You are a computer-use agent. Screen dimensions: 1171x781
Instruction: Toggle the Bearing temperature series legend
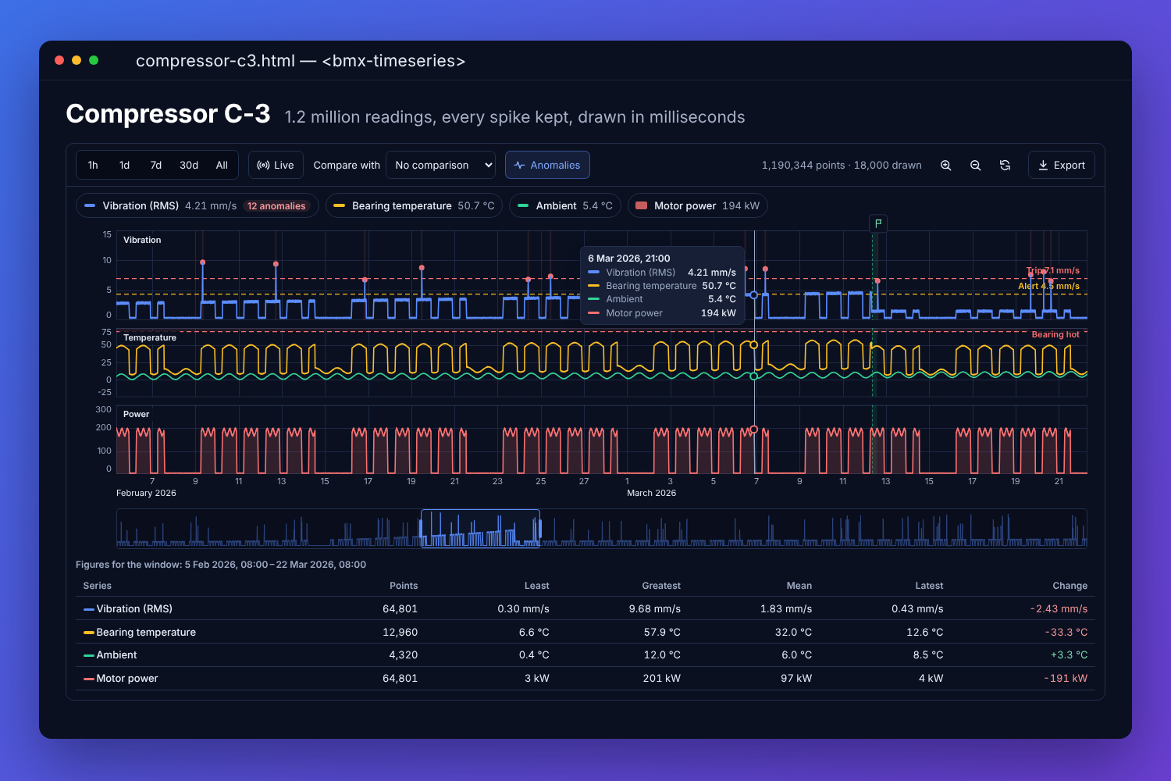point(414,206)
